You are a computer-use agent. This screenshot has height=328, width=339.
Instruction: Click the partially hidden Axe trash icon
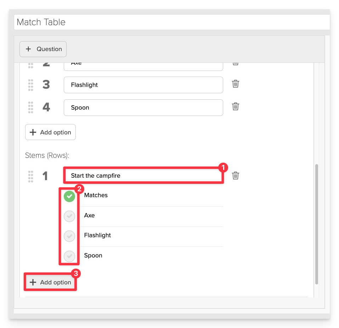tap(236, 64)
